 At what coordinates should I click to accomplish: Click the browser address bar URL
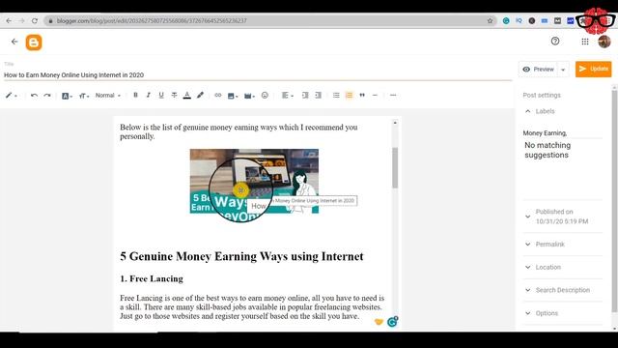point(152,20)
